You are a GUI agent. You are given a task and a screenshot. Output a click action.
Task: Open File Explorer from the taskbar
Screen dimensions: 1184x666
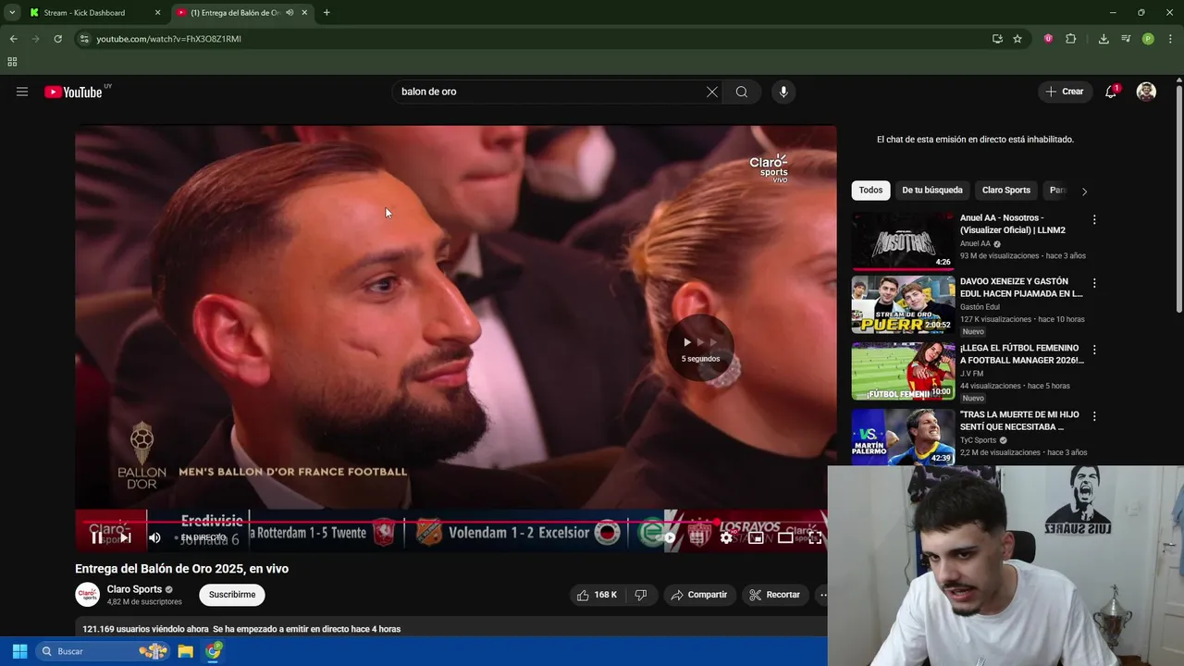pyautogui.click(x=186, y=651)
